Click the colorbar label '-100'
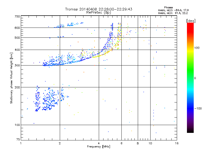Viewport: 208px width, 156px height. click(x=198, y=108)
